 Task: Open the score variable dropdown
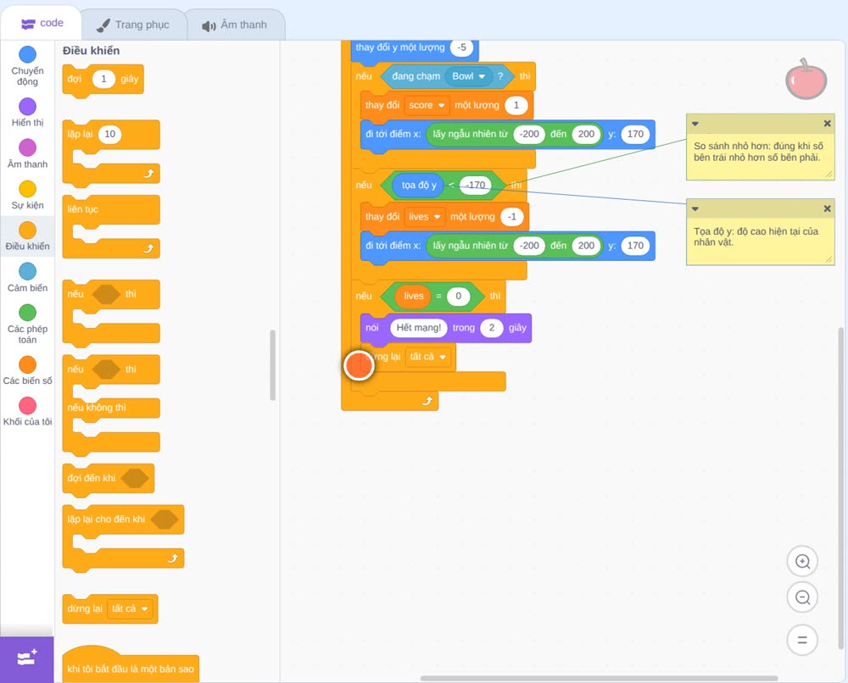(427, 105)
